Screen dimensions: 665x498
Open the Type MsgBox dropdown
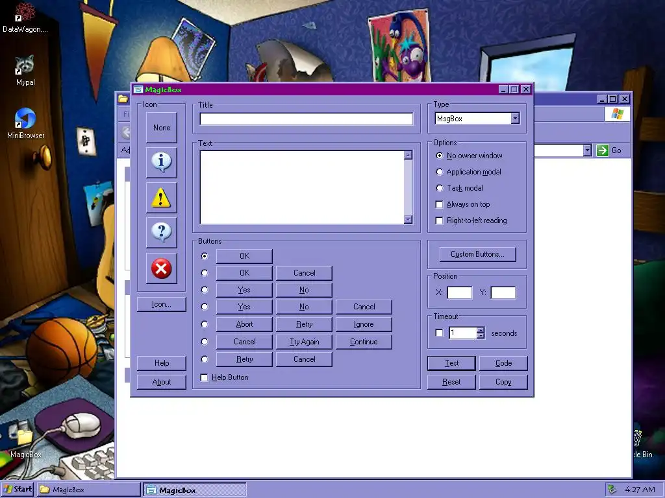[x=515, y=119]
